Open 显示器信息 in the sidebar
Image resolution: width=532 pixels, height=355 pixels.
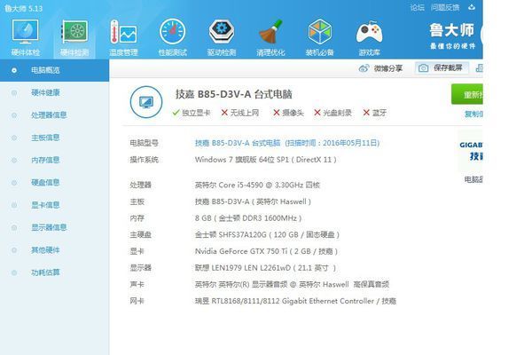49,227
